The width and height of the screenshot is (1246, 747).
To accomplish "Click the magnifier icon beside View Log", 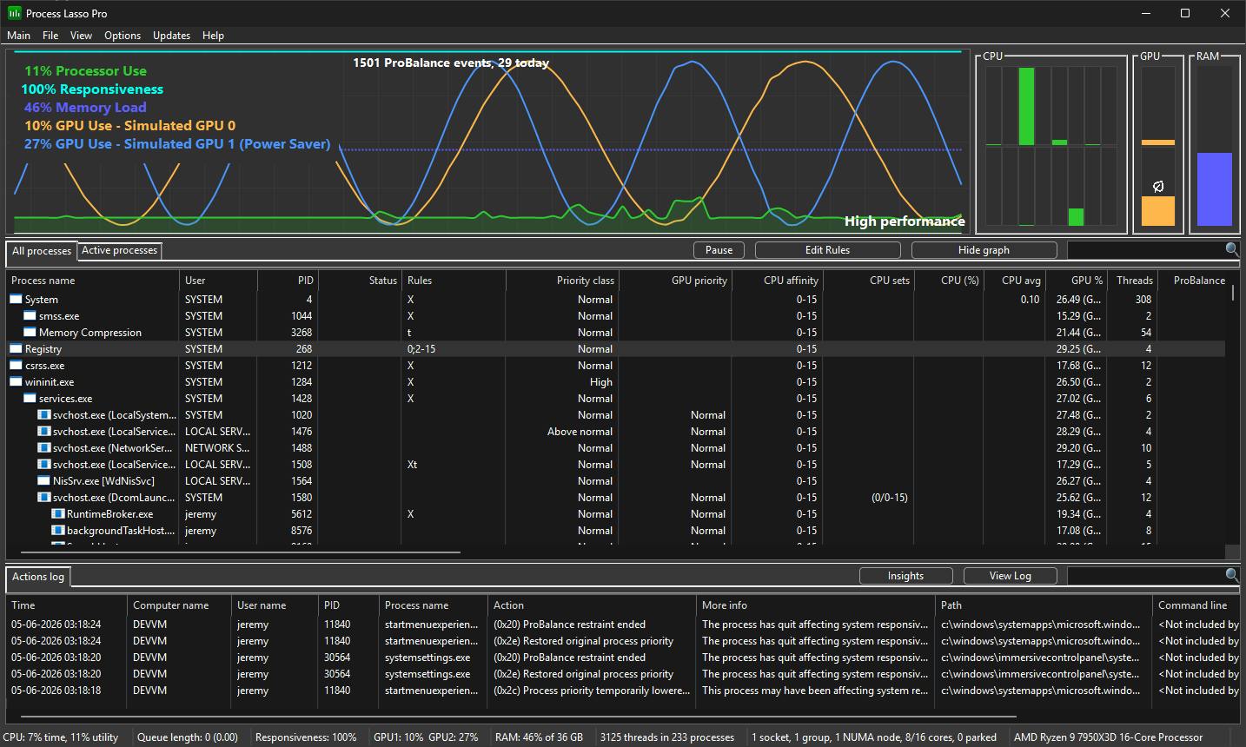I will point(1231,576).
